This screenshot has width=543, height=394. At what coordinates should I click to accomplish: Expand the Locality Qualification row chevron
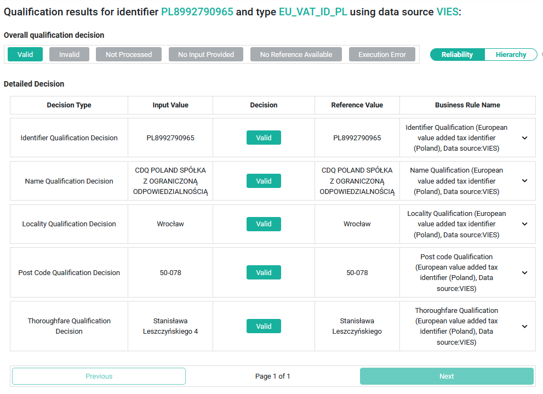(x=525, y=224)
